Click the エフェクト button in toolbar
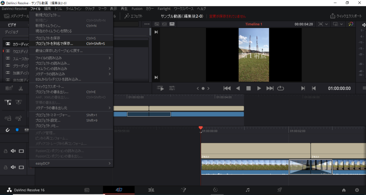366x195 pixels. [133, 16]
